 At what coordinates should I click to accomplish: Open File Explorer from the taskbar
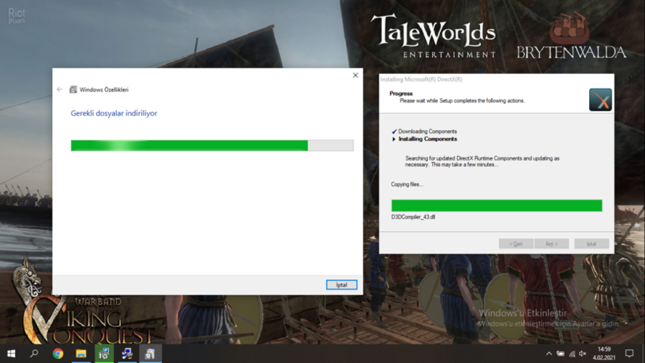tap(81, 354)
